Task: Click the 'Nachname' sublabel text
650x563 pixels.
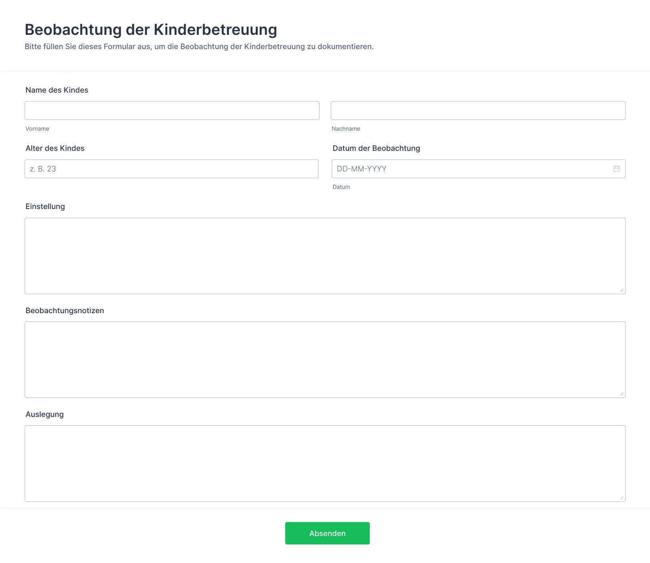Action: tap(346, 129)
